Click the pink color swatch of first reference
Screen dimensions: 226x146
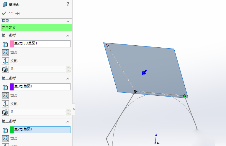click(x=12, y=44)
